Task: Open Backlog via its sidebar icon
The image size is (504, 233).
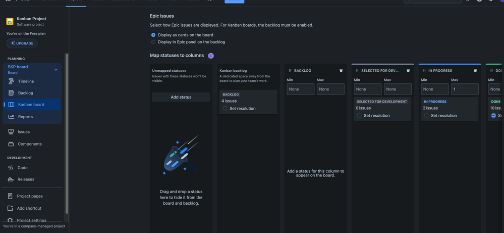Action: [x=11, y=93]
